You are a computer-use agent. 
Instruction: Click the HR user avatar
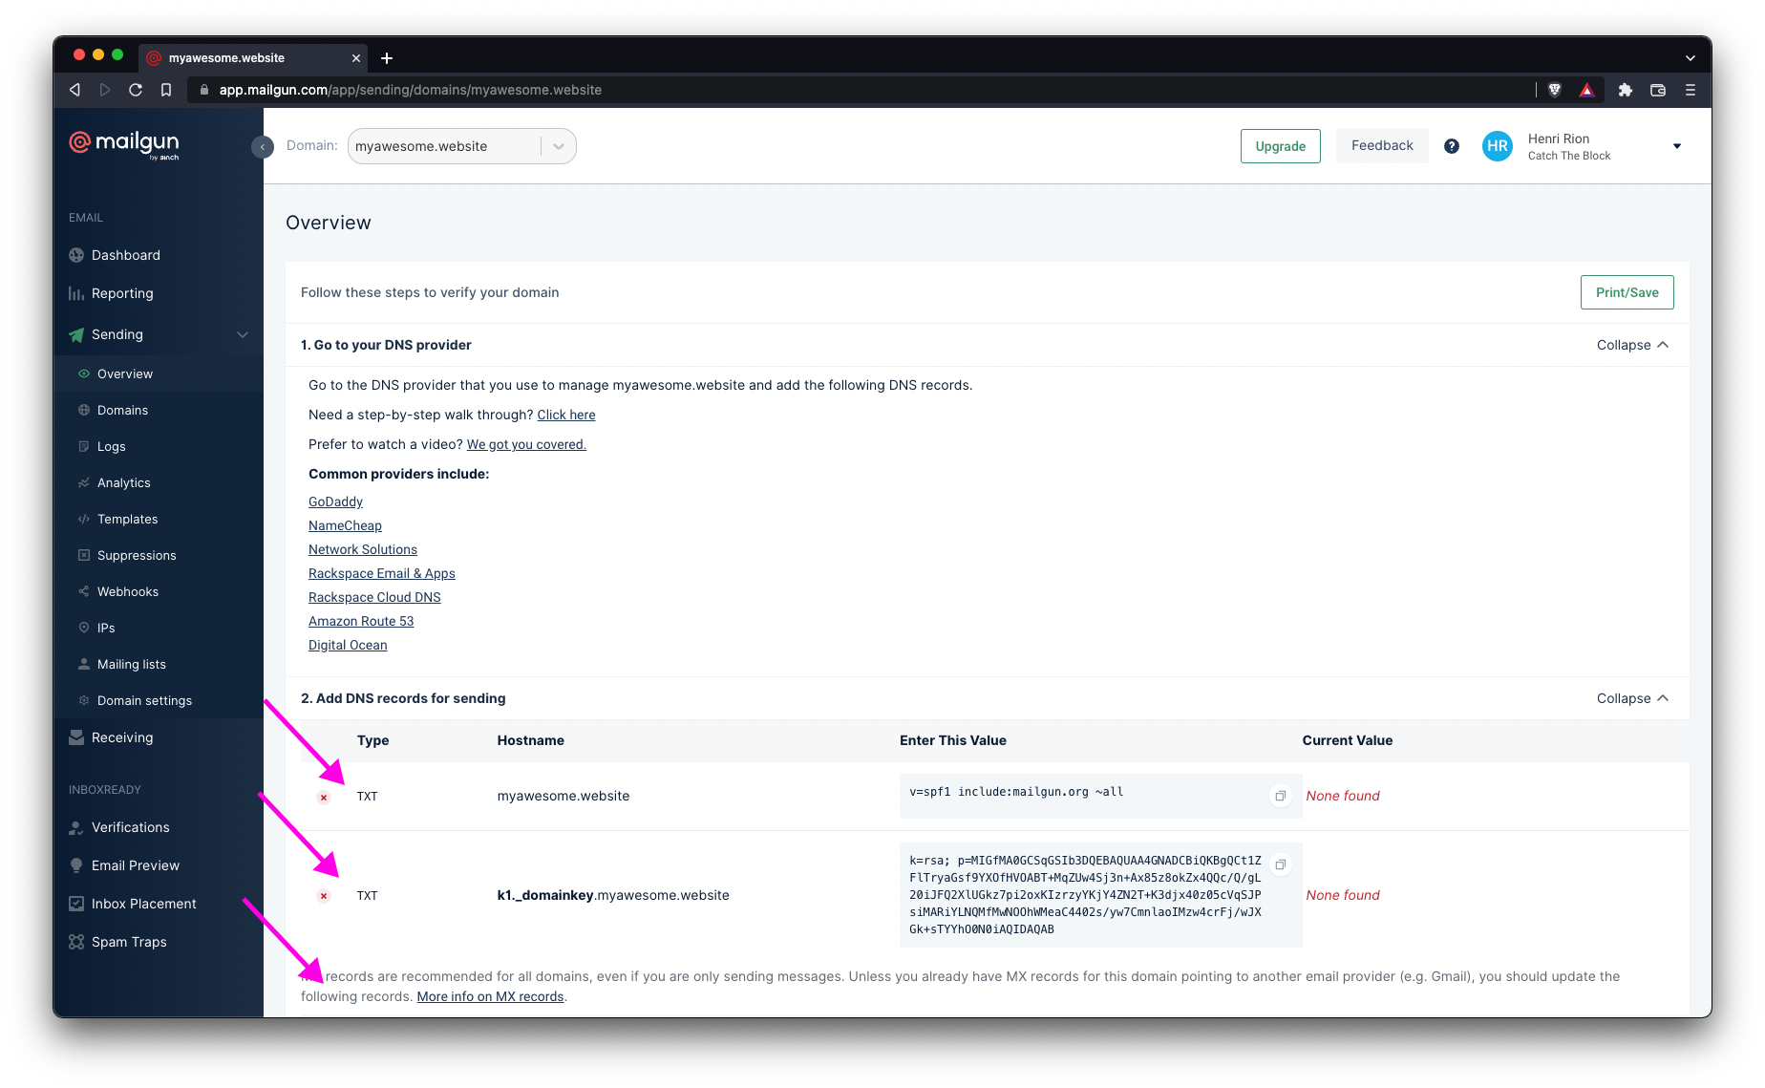1497,146
